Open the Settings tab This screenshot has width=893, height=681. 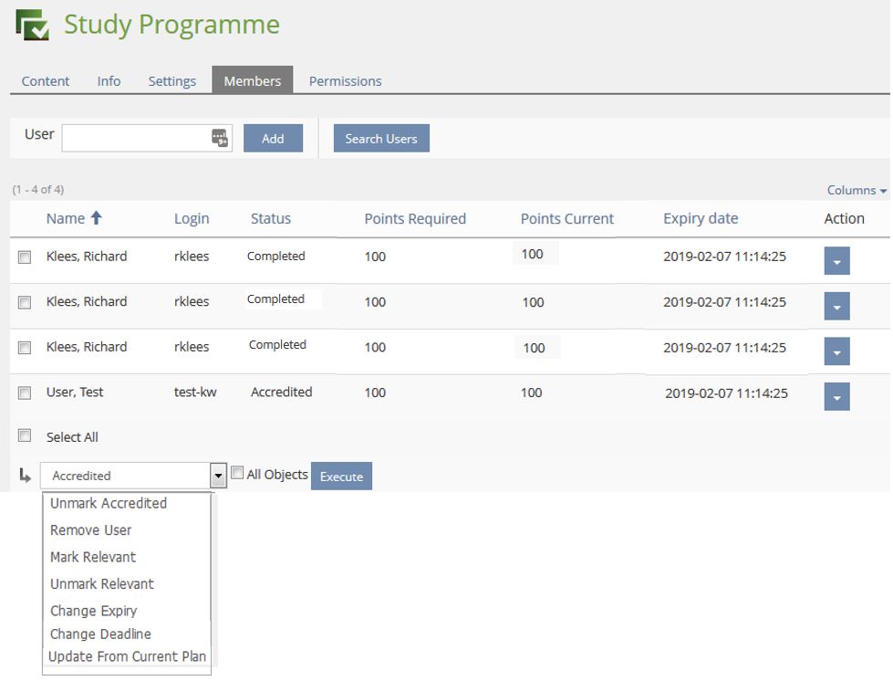[171, 81]
